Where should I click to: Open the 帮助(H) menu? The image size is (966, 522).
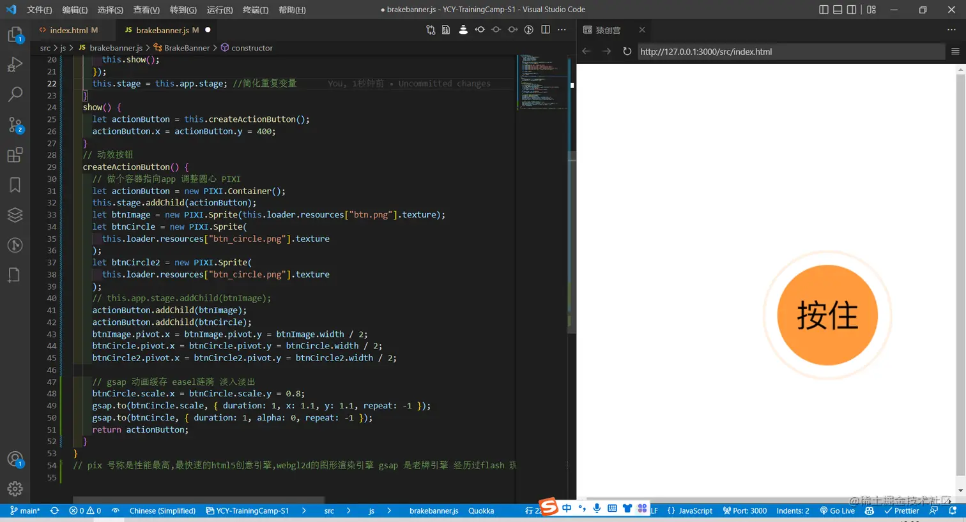(x=292, y=10)
